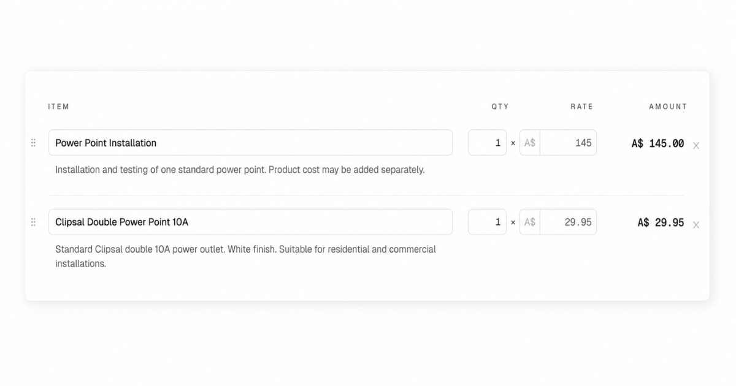Grab the drag handle for Power Point Installation

pos(33,143)
